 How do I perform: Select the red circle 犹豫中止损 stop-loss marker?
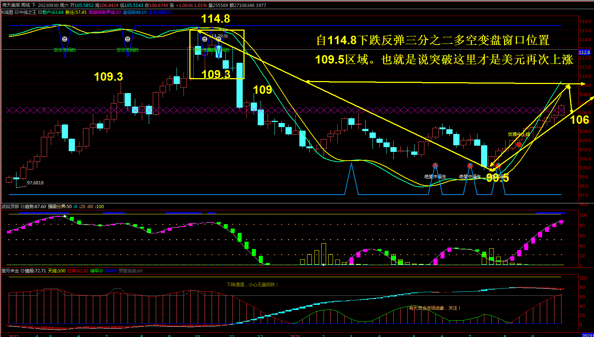[519, 145]
